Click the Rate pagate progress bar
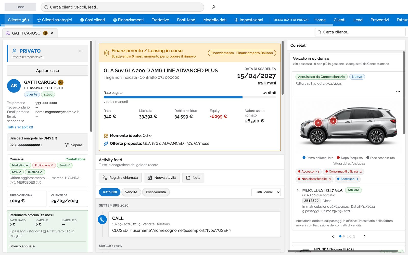The image size is (408, 255). (x=190, y=97)
